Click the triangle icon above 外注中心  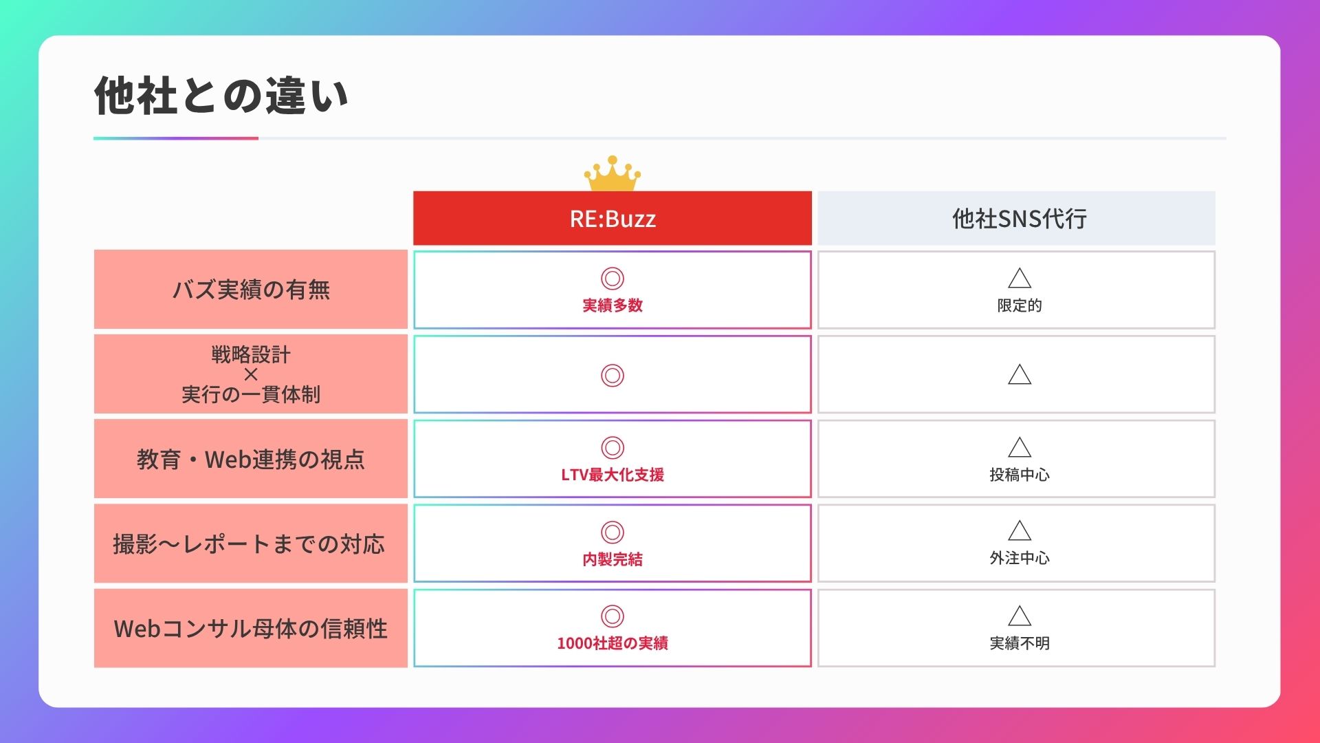(1020, 530)
